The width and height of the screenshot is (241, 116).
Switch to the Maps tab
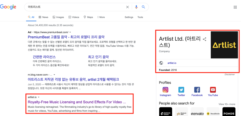(88, 17)
